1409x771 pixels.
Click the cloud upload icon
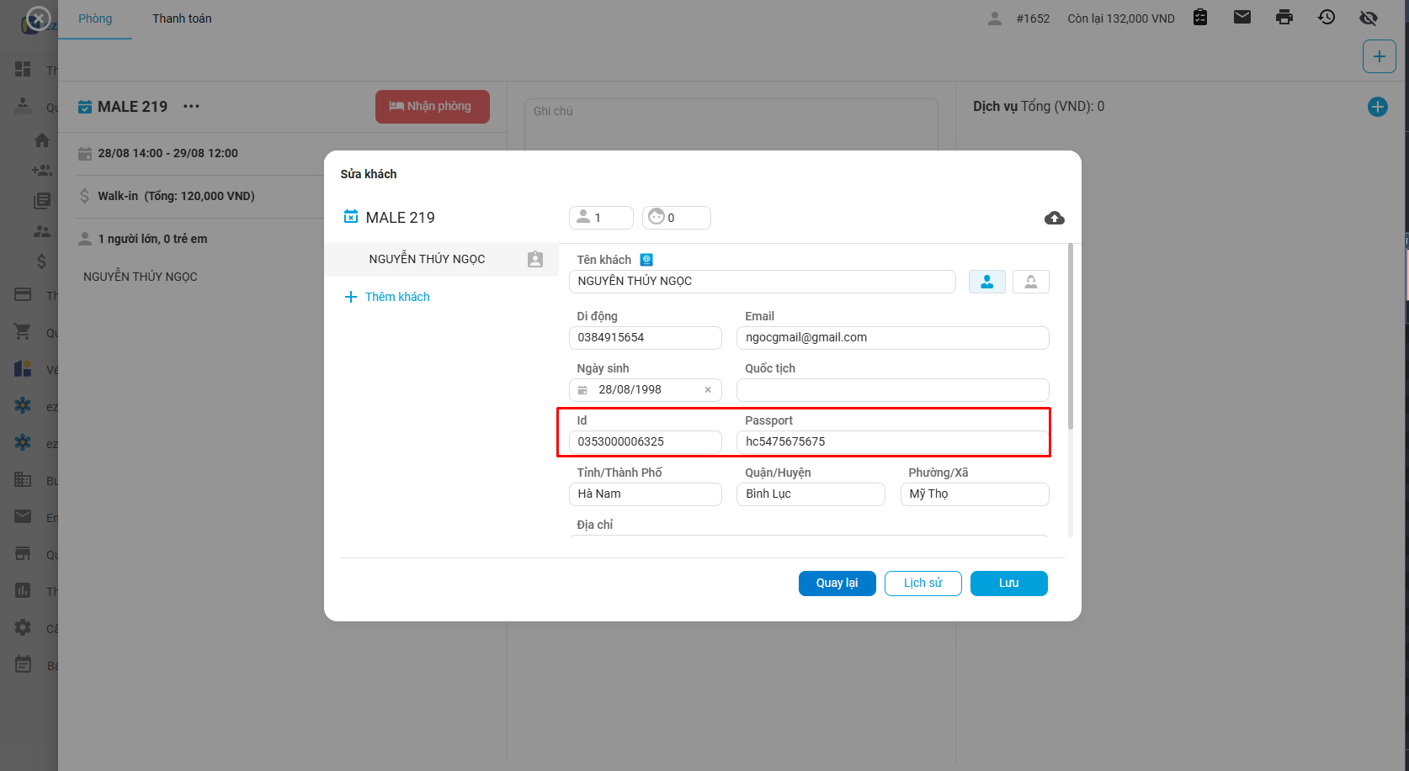1054,219
